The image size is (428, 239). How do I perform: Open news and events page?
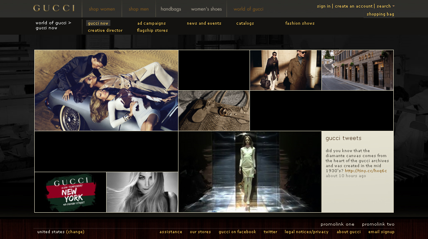(204, 23)
